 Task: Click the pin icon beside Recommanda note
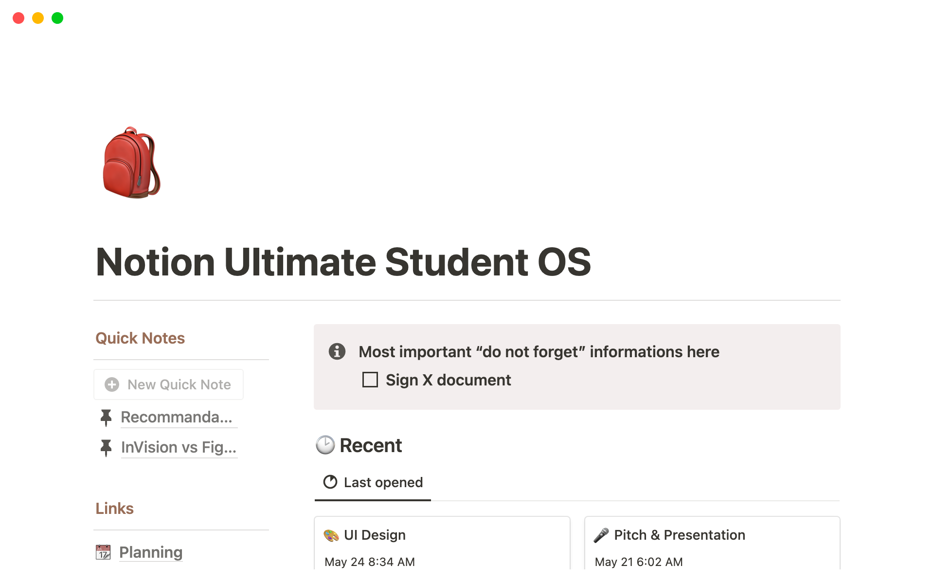point(106,418)
